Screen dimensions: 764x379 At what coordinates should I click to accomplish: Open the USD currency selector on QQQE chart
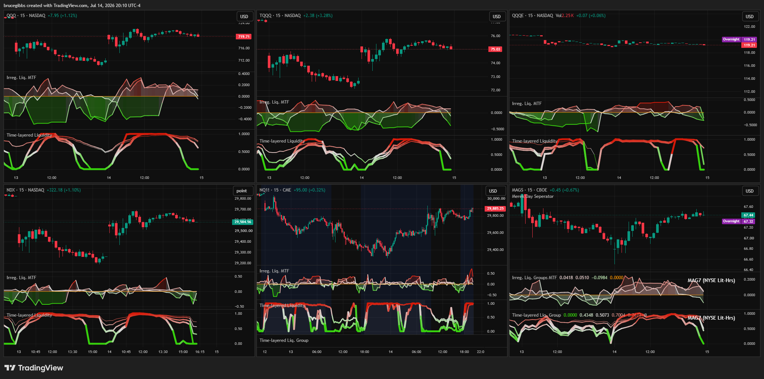tap(749, 16)
